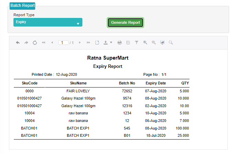Click batch number 12316

(x=127, y=106)
